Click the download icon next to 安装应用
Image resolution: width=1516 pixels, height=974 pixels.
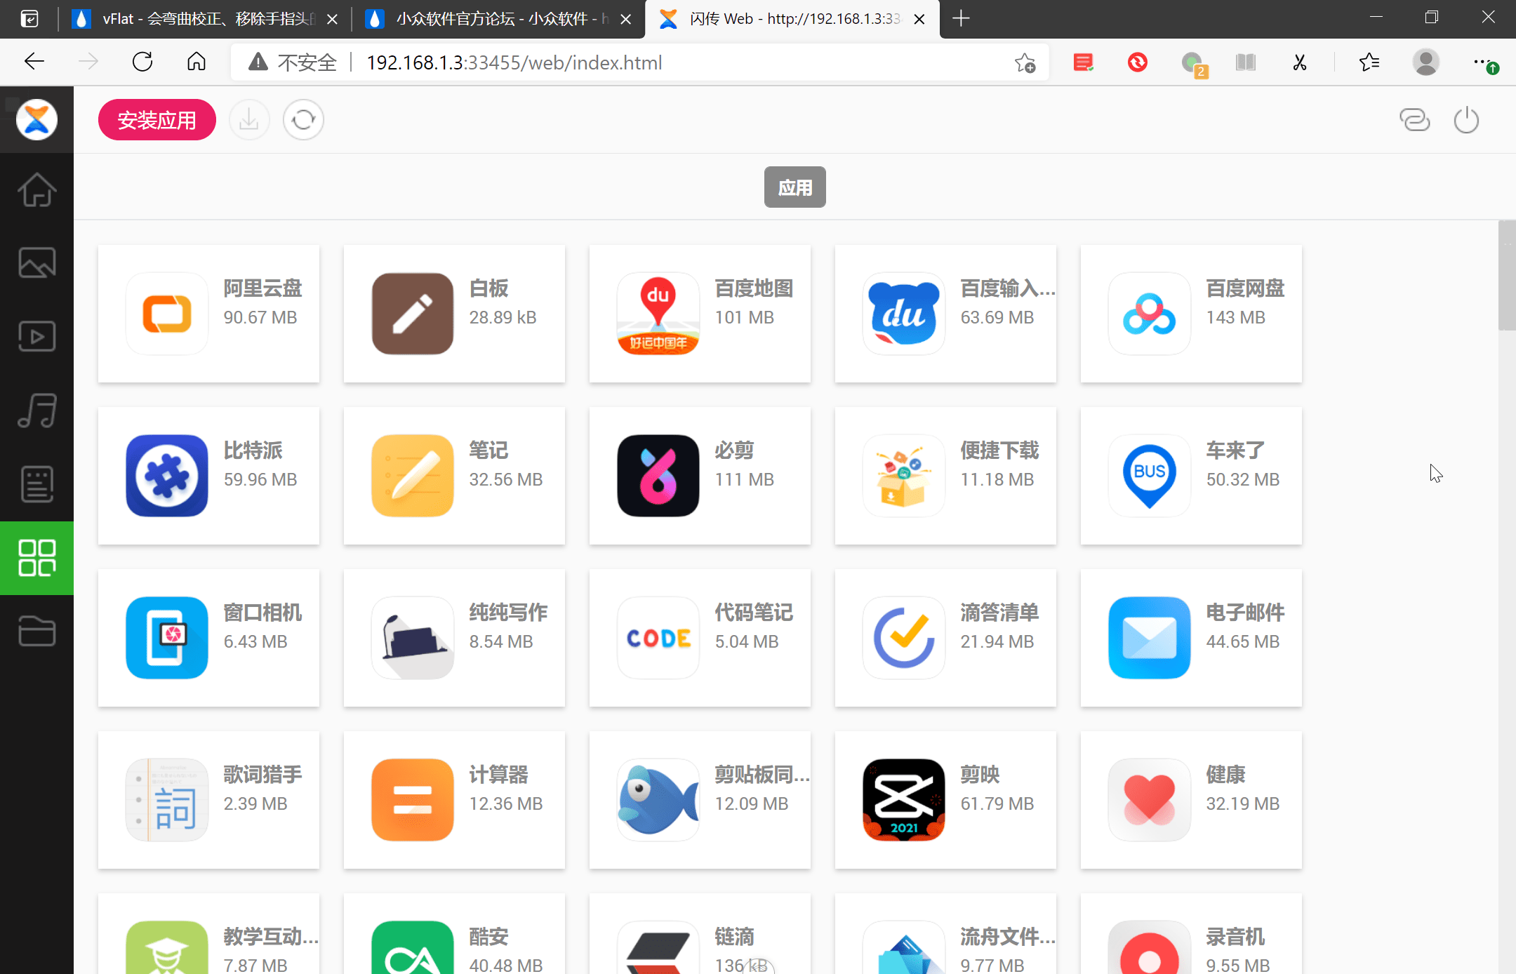pos(249,120)
